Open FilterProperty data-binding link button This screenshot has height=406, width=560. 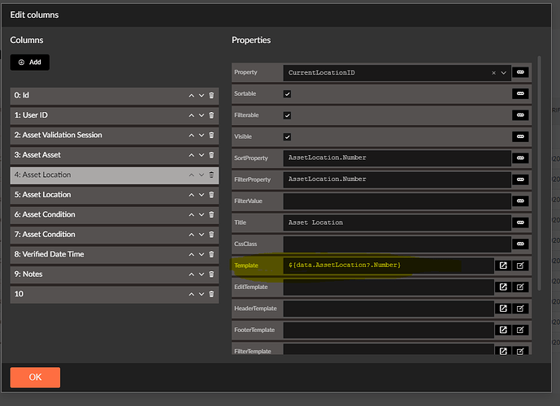[520, 179]
